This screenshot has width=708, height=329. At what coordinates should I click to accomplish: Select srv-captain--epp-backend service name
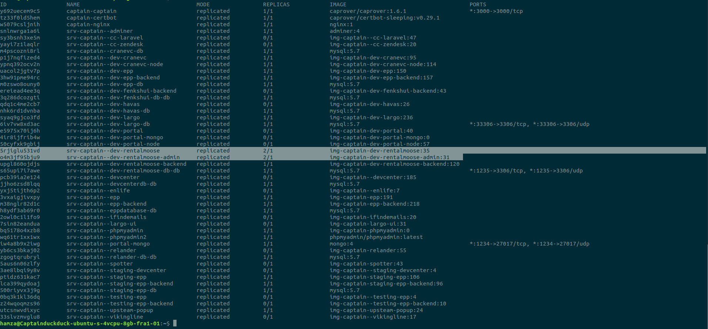107,204
